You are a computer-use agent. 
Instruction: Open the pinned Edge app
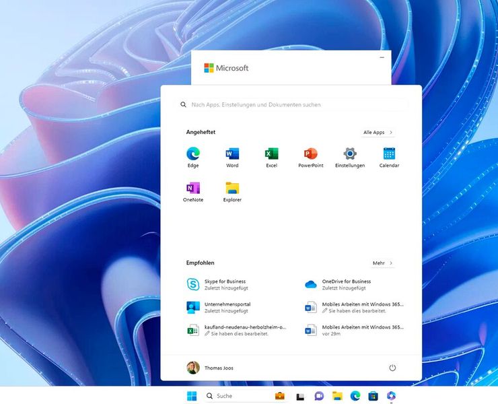[x=193, y=158]
